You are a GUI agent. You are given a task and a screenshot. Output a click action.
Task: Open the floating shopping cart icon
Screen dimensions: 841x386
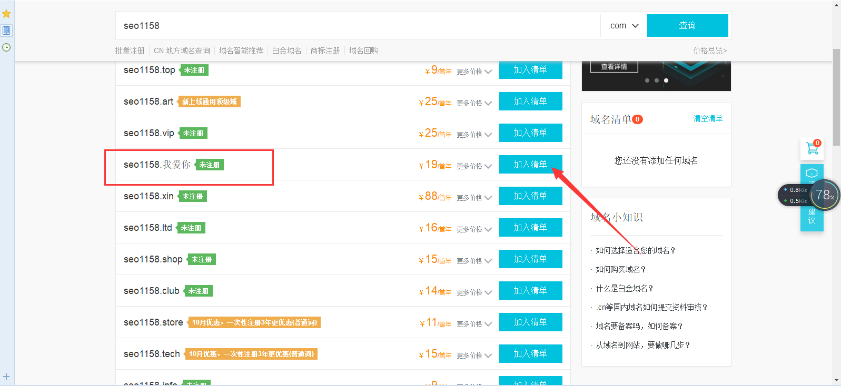click(x=812, y=149)
